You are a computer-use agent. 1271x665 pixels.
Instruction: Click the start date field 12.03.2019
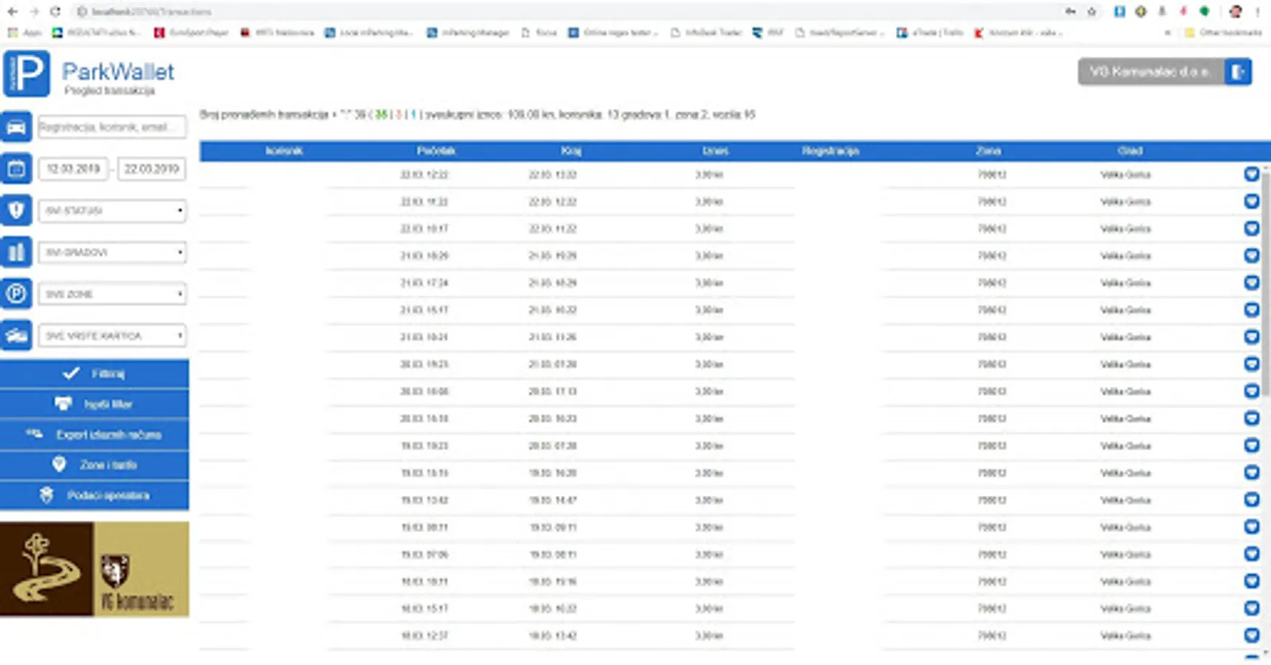click(x=73, y=168)
